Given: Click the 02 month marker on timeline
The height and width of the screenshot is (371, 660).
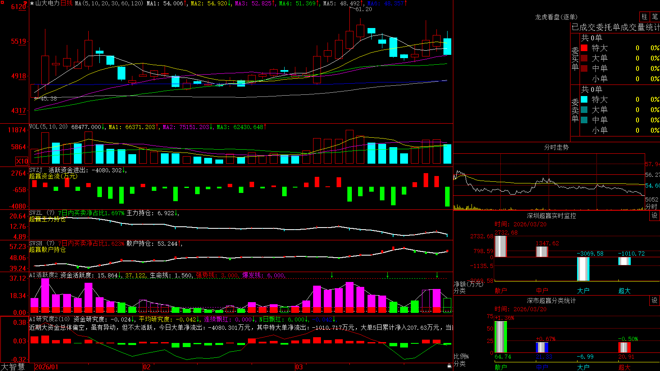Looking at the screenshot, I should coord(147,367).
